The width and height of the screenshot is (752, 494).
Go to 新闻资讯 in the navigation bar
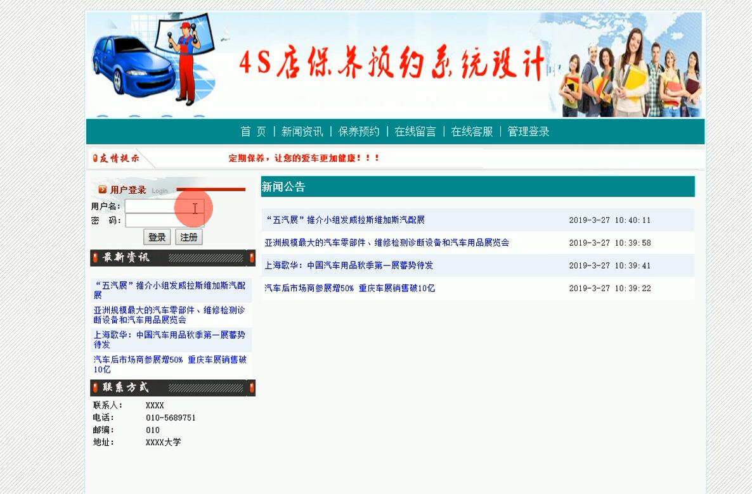point(302,132)
